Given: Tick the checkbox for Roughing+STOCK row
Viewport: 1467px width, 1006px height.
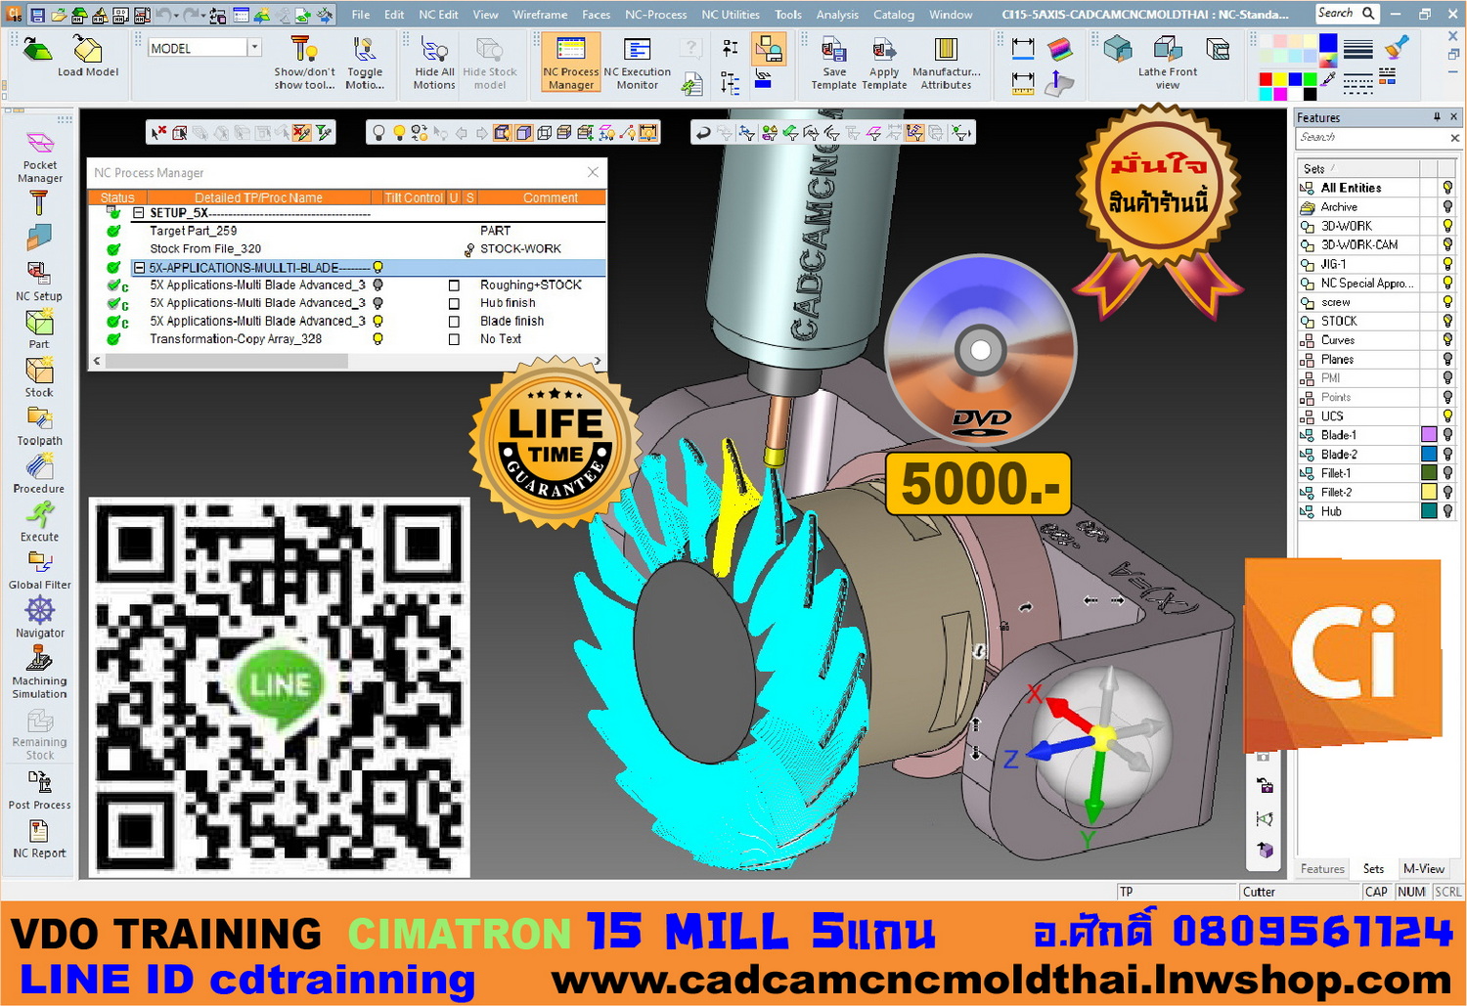Looking at the screenshot, I should [x=454, y=285].
